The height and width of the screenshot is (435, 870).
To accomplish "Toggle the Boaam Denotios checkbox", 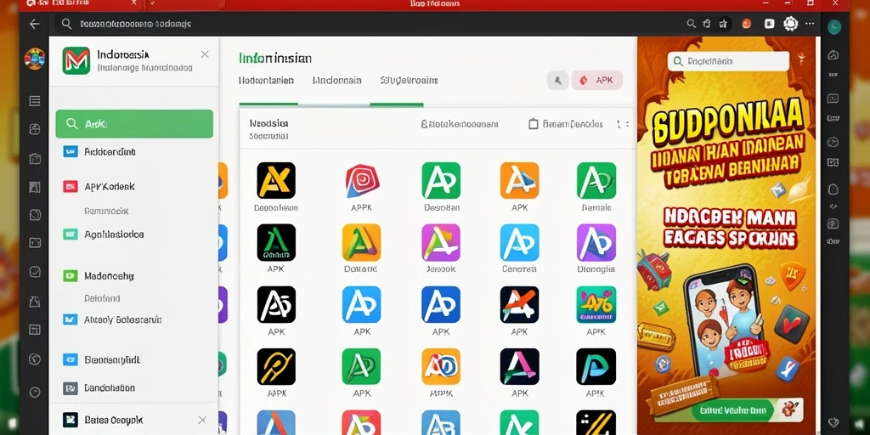I will 534,124.
